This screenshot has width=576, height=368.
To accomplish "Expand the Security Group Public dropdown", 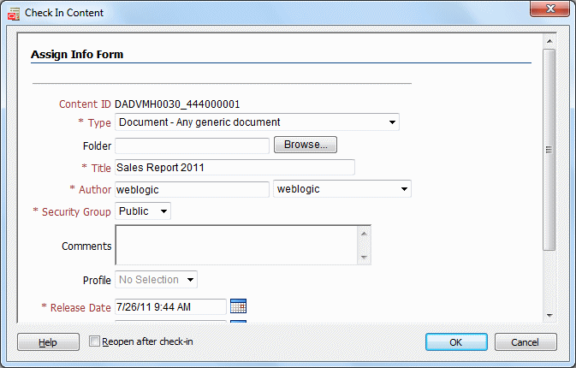I will pyautogui.click(x=143, y=211).
